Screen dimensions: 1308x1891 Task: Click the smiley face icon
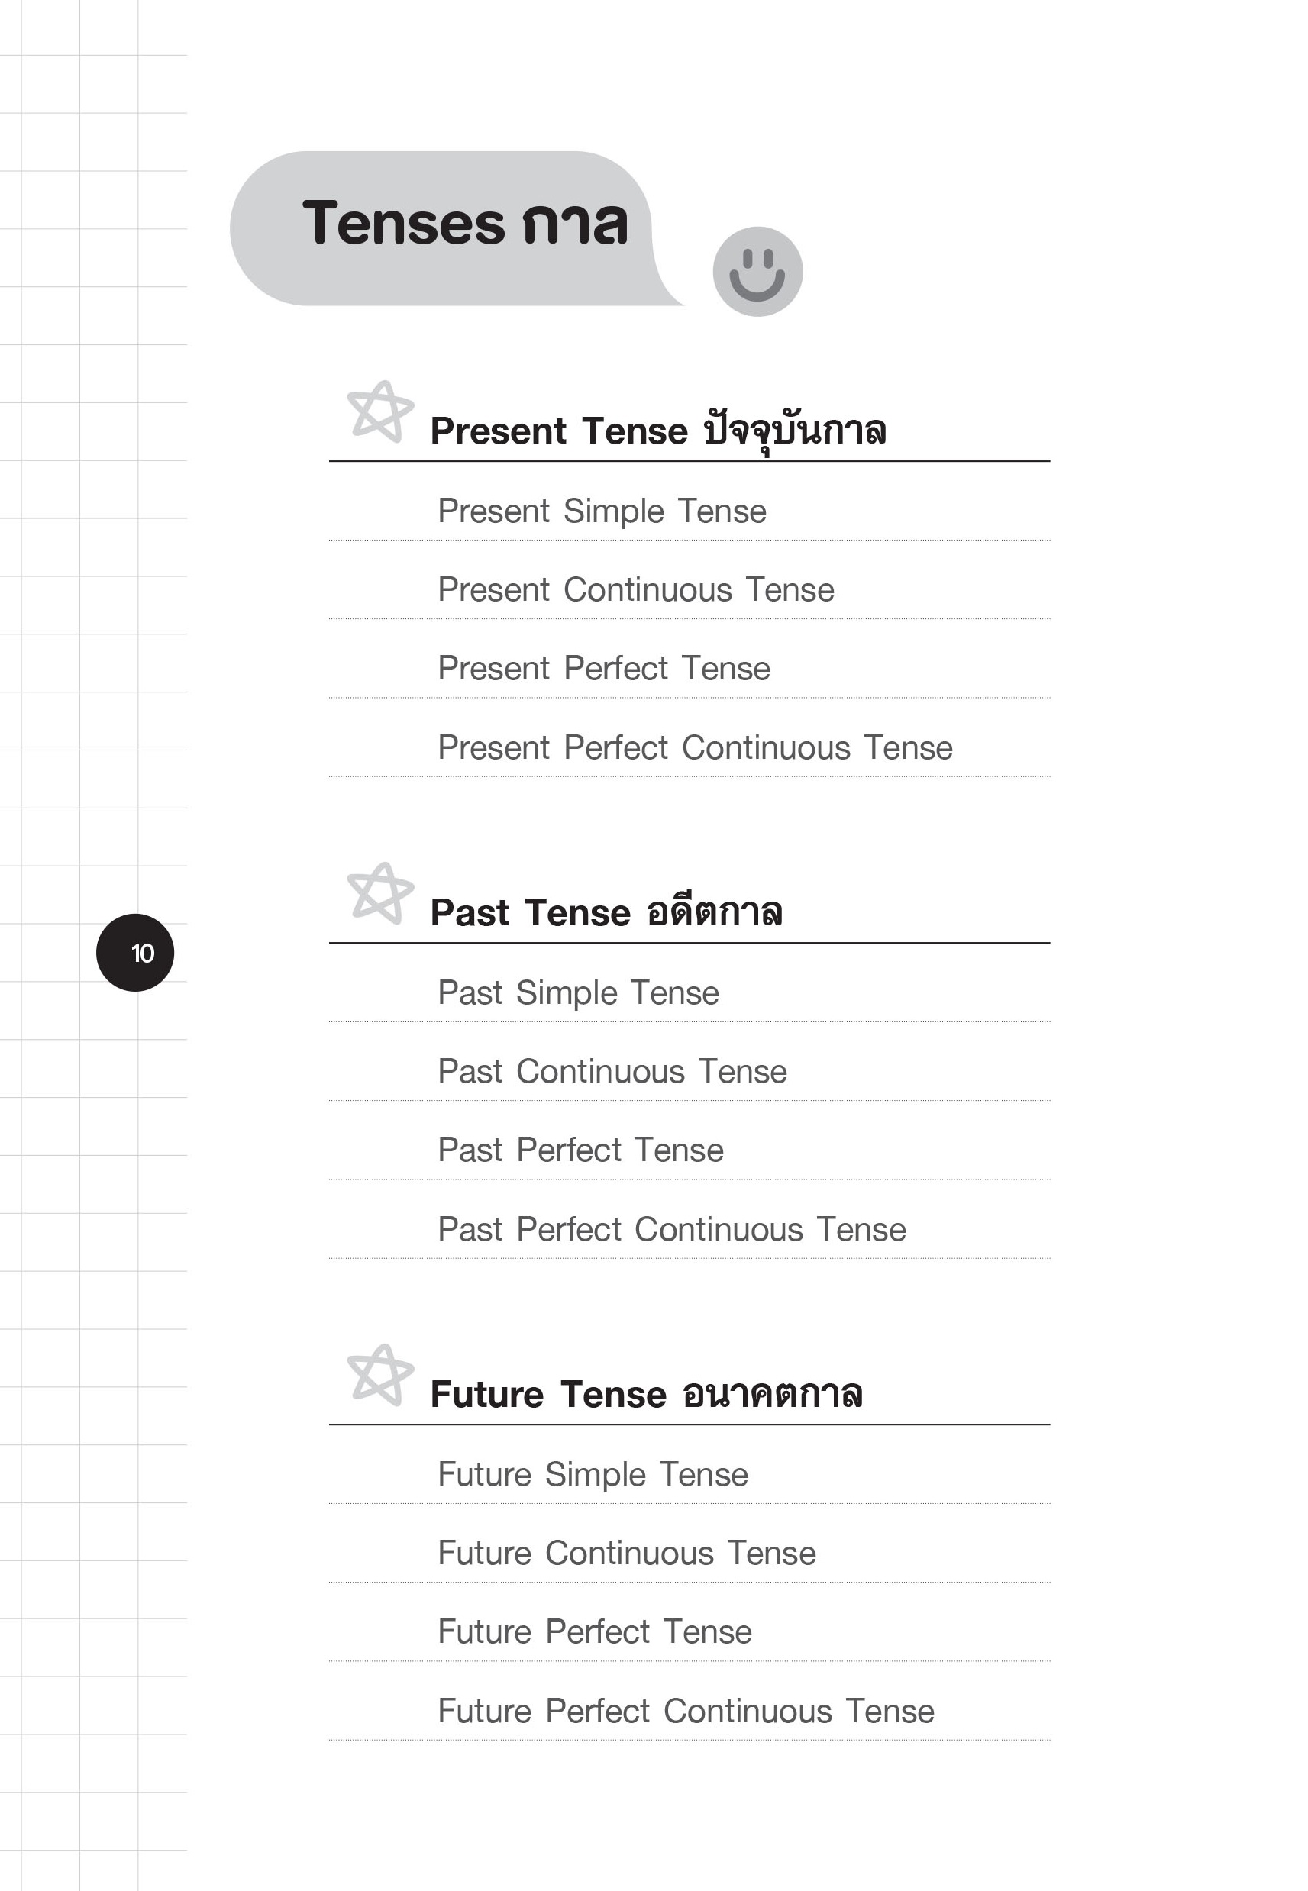pos(757,272)
